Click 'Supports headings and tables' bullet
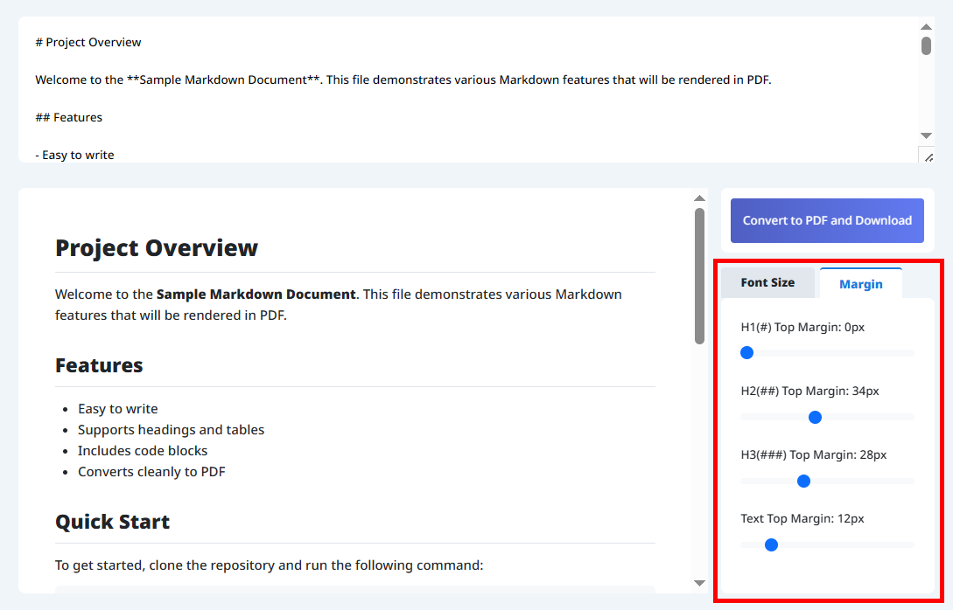The width and height of the screenshot is (953, 610). point(171,430)
